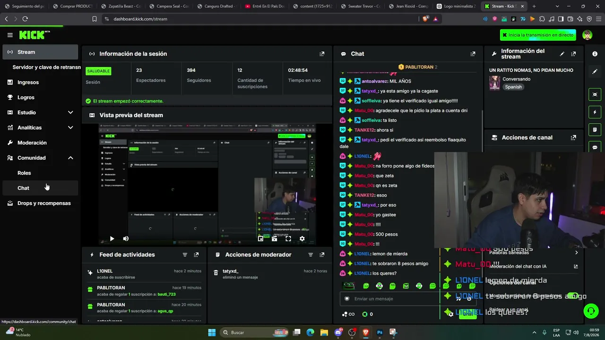Click the camera capture icon in right sidebar
The image size is (605, 340).
(595, 94)
